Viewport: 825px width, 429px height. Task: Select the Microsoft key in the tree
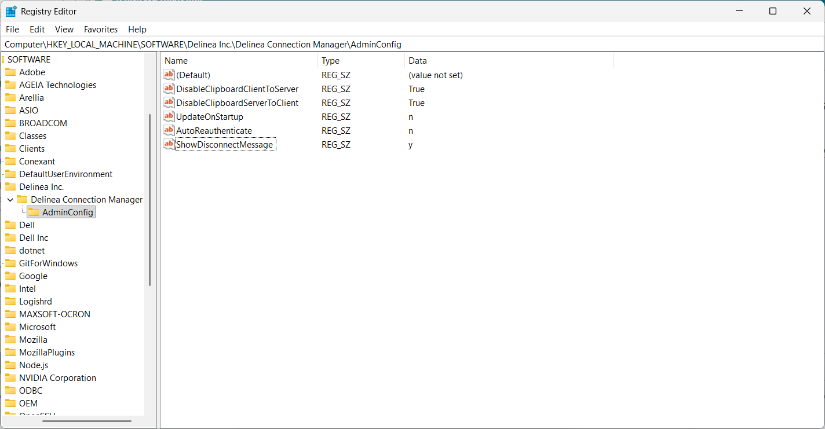click(37, 327)
